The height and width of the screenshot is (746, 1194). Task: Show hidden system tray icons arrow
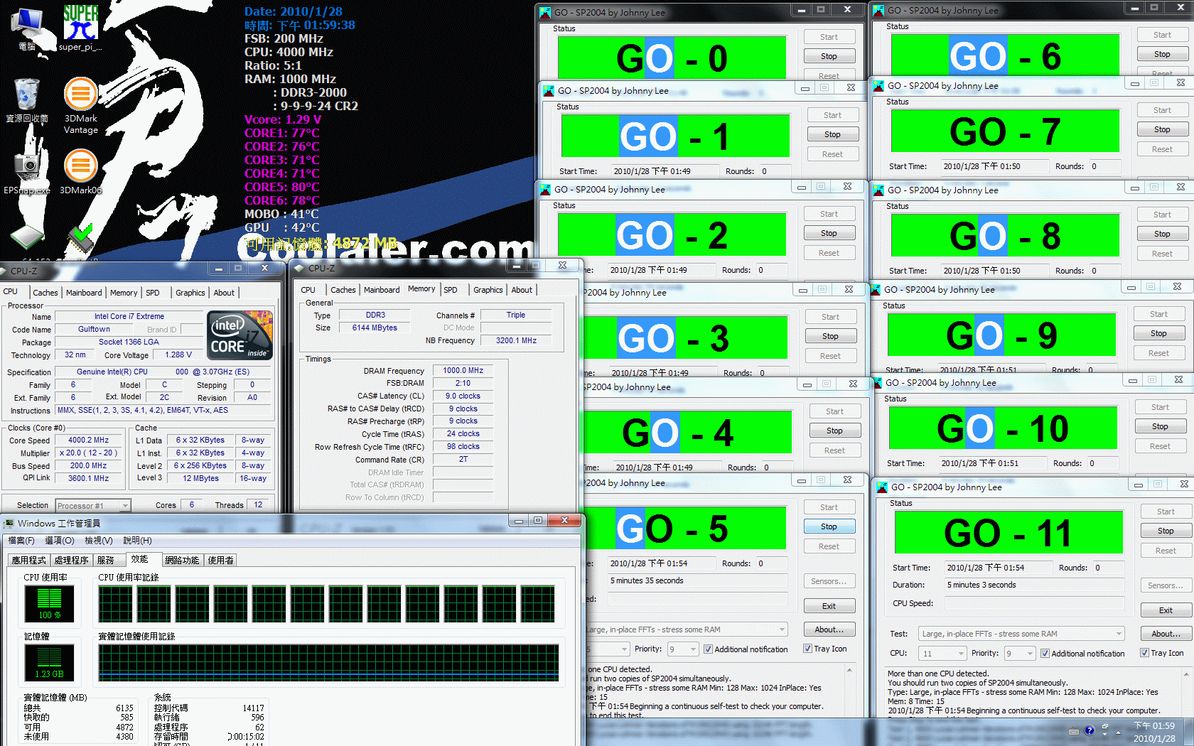[x=1119, y=731]
